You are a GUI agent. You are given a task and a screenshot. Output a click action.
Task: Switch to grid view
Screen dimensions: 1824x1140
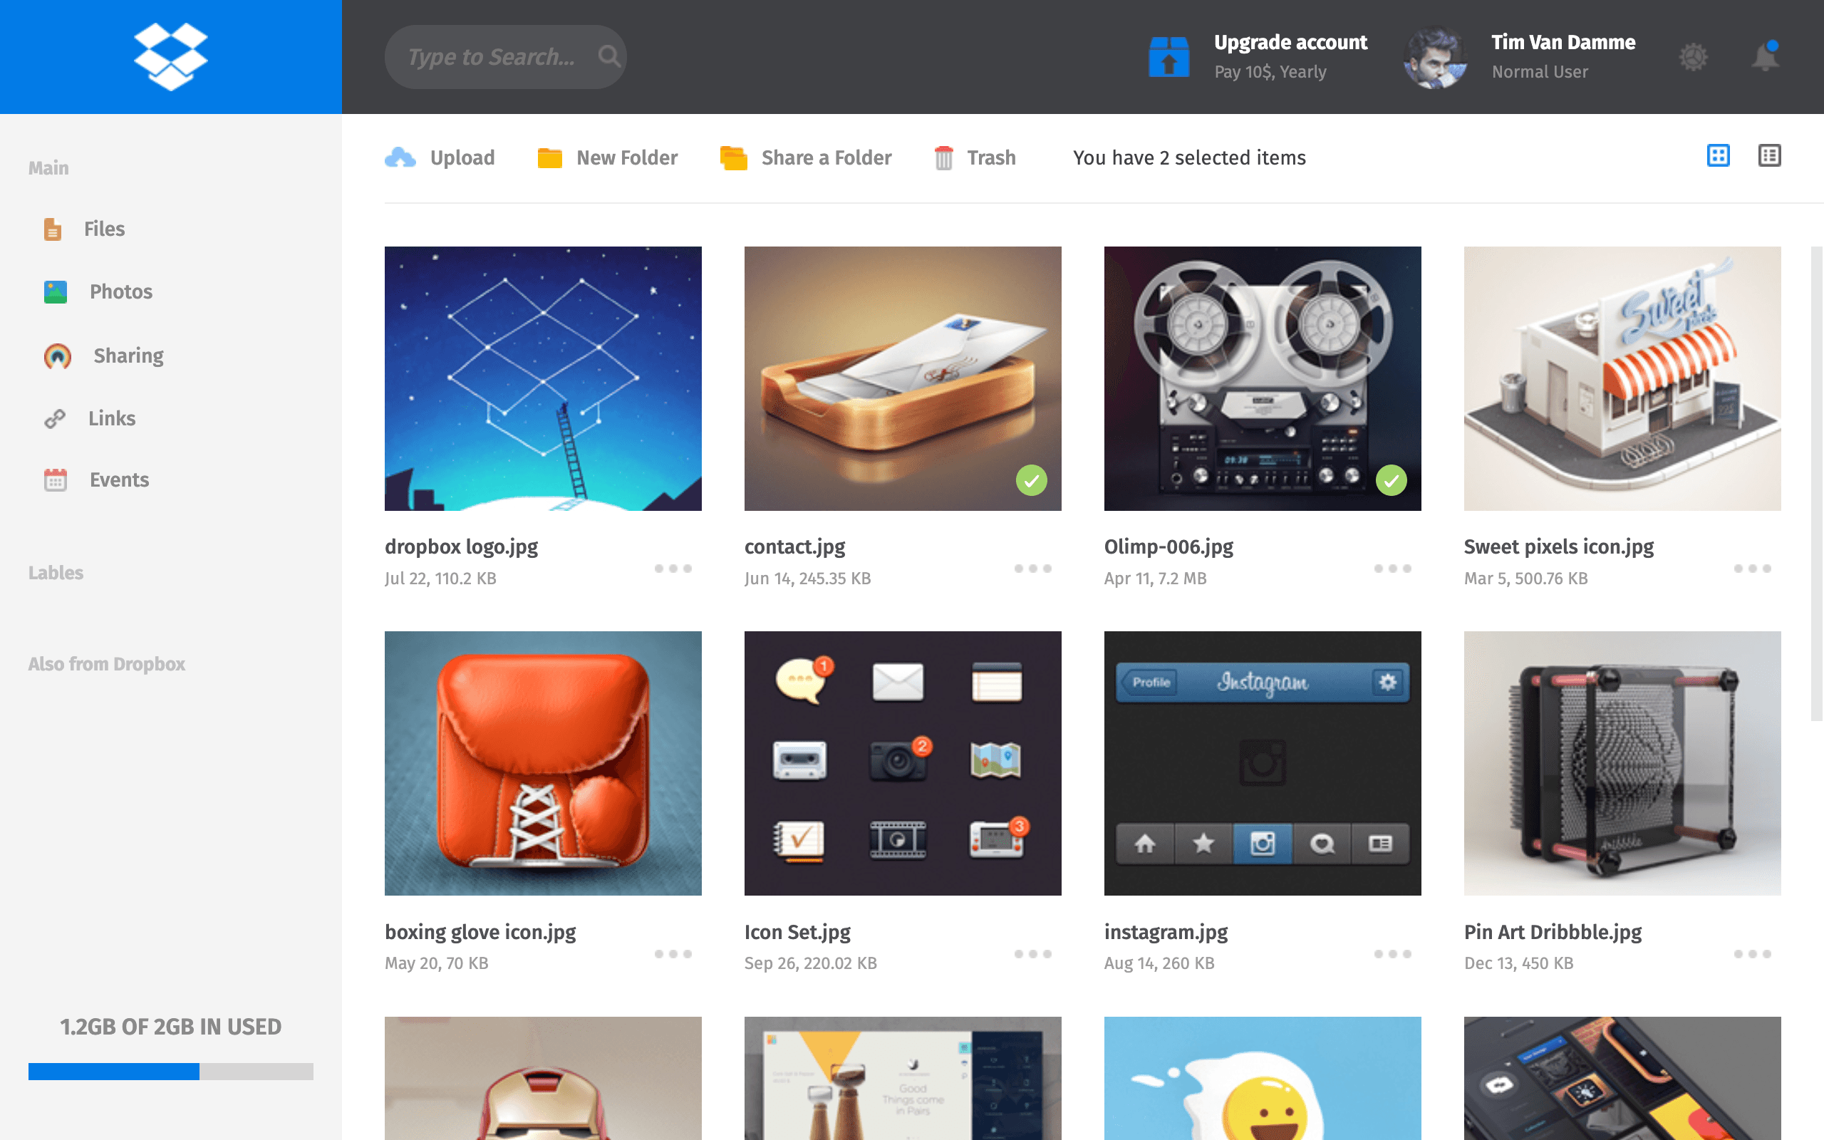click(x=1718, y=156)
